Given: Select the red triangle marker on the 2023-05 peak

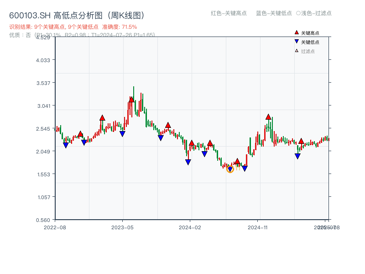Looking at the screenshot, I should tap(131, 99).
